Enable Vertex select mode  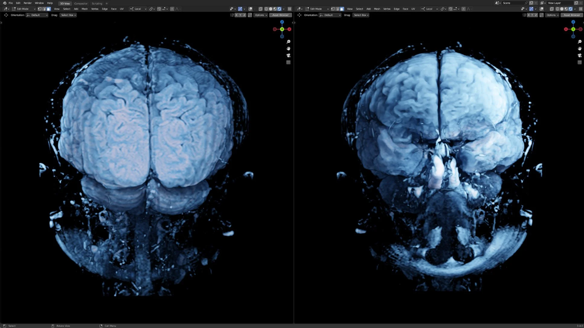point(40,9)
